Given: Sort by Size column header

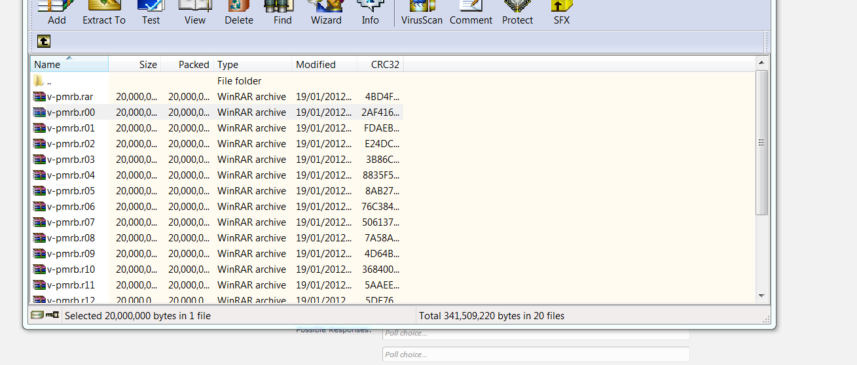Looking at the screenshot, I should (x=135, y=64).
